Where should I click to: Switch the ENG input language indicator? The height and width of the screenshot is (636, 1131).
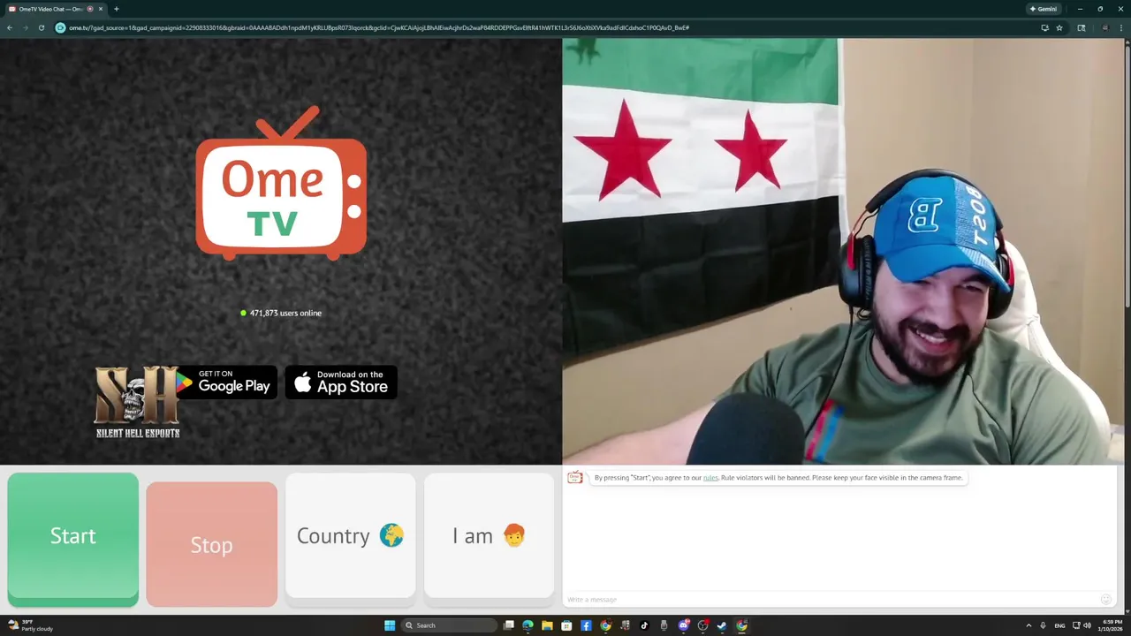(1059, 625)
